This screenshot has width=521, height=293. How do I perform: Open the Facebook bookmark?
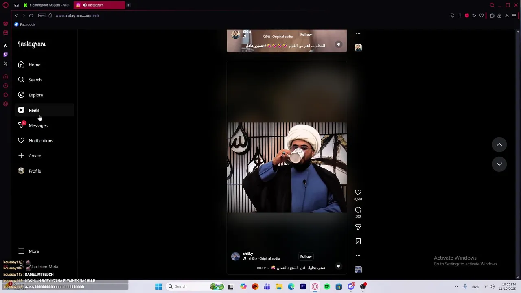pyautogui.click(x=24, y=24)
